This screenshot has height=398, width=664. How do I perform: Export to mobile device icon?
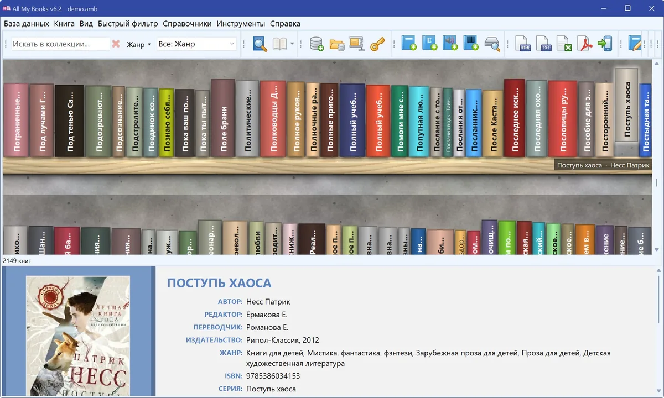605,44
